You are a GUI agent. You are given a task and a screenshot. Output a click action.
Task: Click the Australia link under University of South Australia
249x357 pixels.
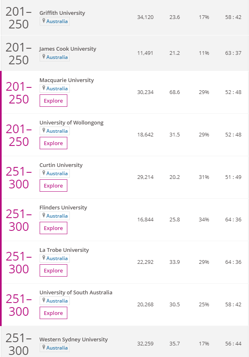[x=57, y=301]
